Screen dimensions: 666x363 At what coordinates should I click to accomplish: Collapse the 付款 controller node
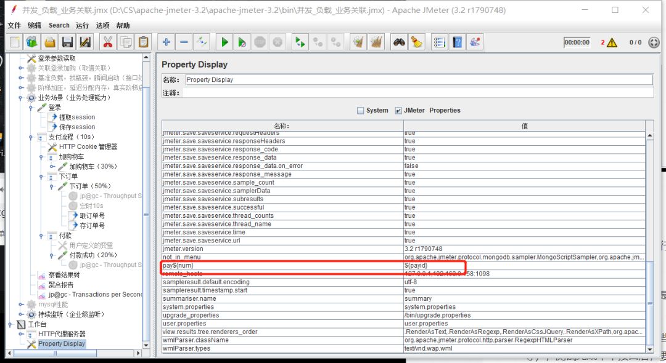point(41,236)
